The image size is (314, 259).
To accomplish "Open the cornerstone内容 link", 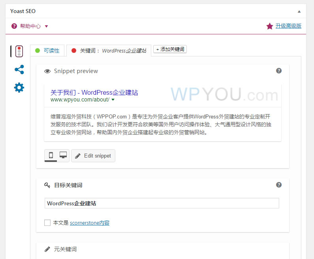I will coord(90,223).
